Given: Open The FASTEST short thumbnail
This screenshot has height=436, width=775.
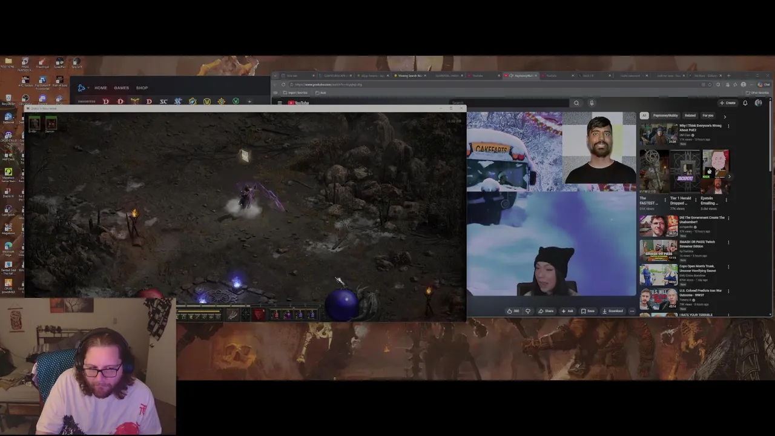Looking at the screenshot, I should pyautogui.click(x=654, y=171).
